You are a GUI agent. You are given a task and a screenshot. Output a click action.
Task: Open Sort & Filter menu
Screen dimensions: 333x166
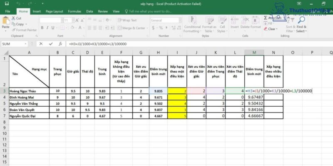(x=291, y=25)
